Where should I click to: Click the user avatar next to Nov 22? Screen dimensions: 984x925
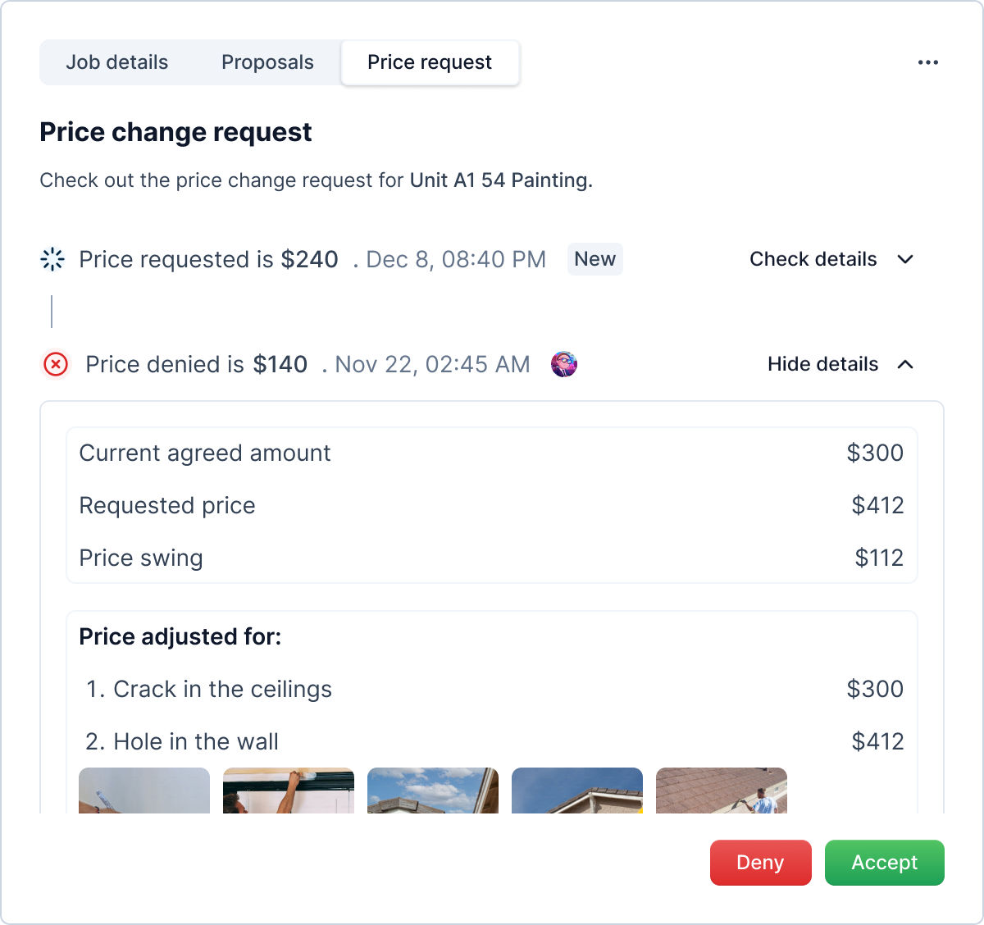point(564,364)
